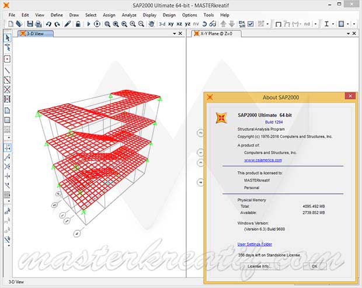Image resolution: width=362 pixels, height=288 pixels.
Task: Click the circled-play toolbar button
Action: click(97, 24)
